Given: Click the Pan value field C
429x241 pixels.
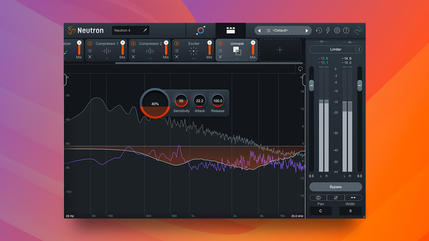Looking at the screenshot, I should 320,211.
